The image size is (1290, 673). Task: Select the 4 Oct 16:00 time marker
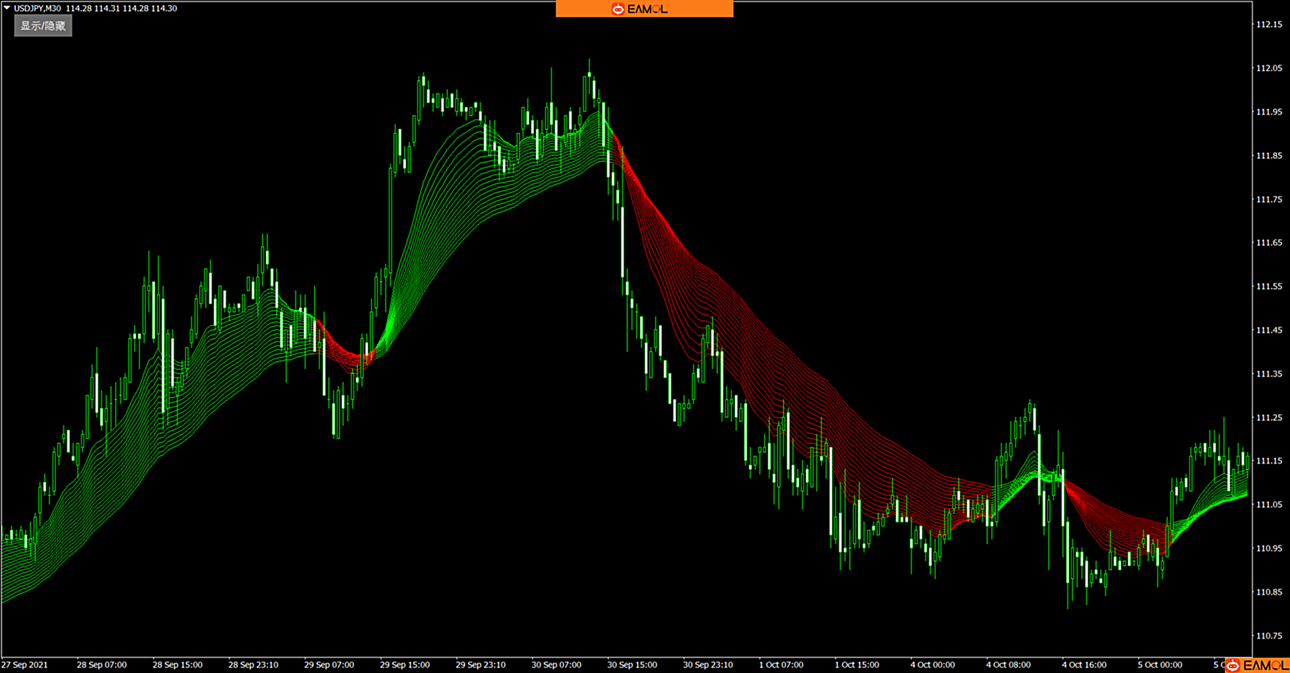pos(1083,665)
